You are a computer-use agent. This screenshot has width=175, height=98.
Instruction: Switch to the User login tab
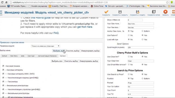pos(31,56)
